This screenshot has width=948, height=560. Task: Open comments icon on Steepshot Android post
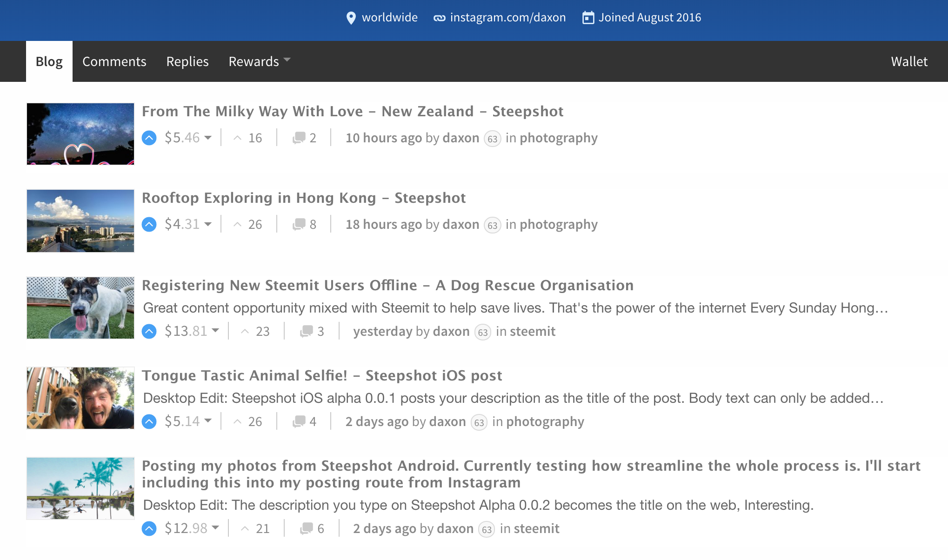pos(306,529)
